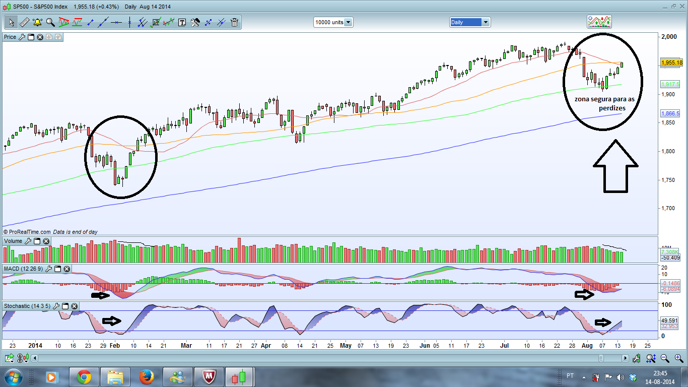The height and width of the screenshot is (387, 688).
Task: Click the horizontal zoom fit icon
Action: click(651, 358)
